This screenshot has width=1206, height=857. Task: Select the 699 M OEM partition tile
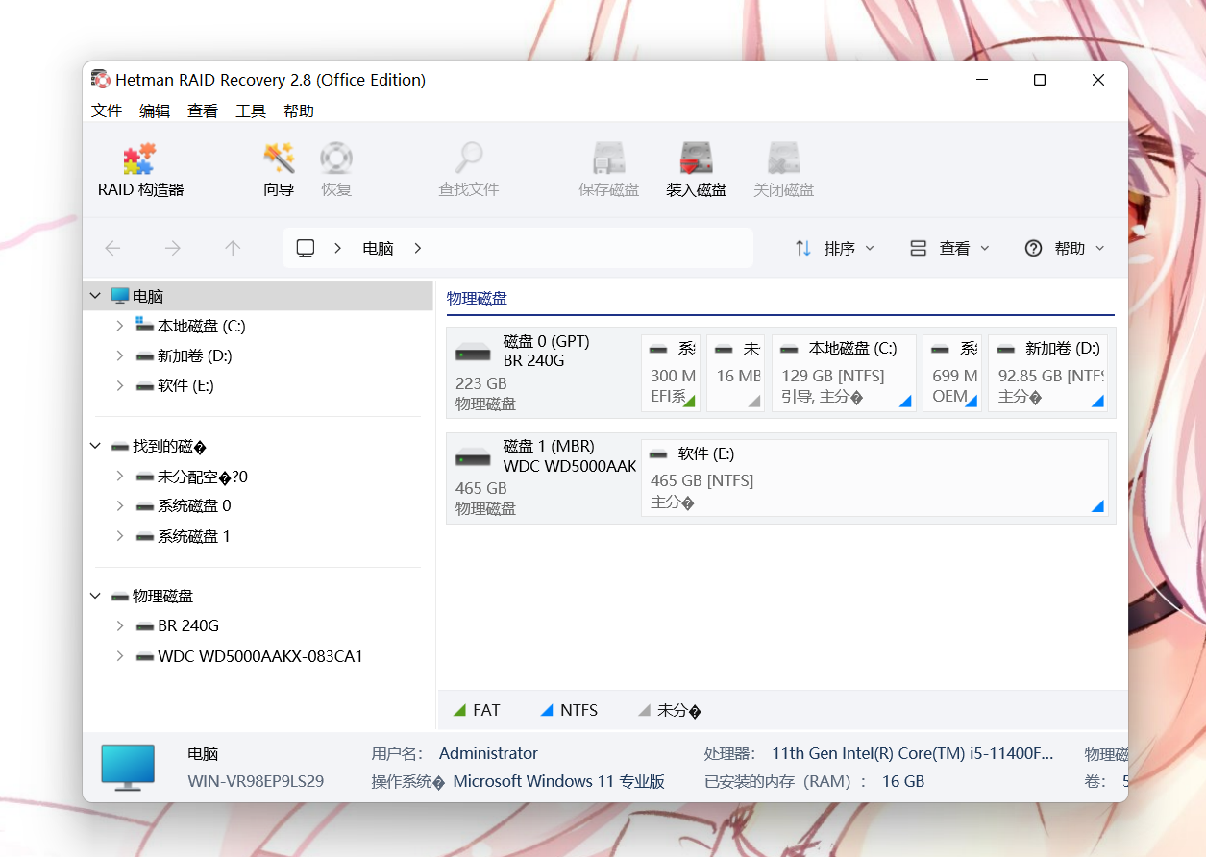tap(952, 373)
